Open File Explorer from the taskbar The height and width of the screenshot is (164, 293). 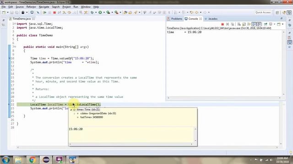point(18,160)
